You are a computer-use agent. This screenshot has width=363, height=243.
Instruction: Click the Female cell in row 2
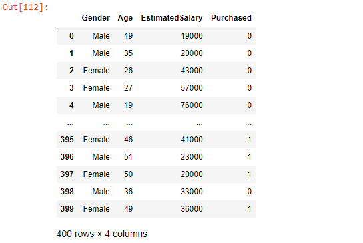pyautogui.click(x=96, y=71)
